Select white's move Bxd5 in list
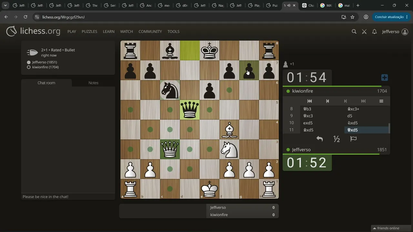Screen dimensions: 413x232 [322, 130]
